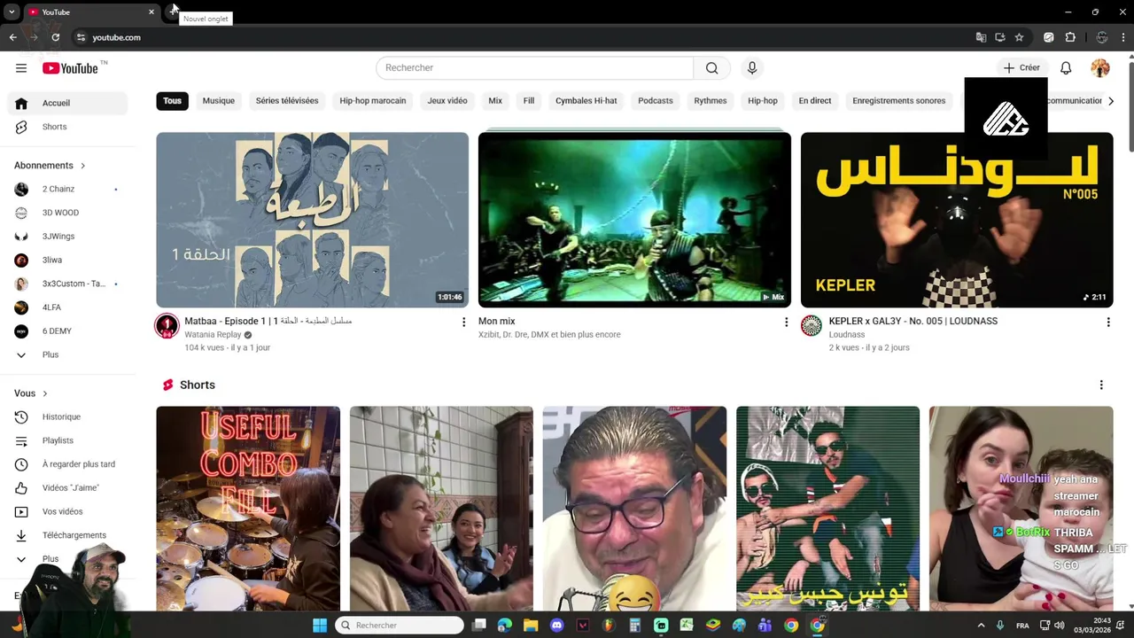The image size is (1134, 638).
Task: Go to Accueil in sidebar
Action: pos(68,103)
